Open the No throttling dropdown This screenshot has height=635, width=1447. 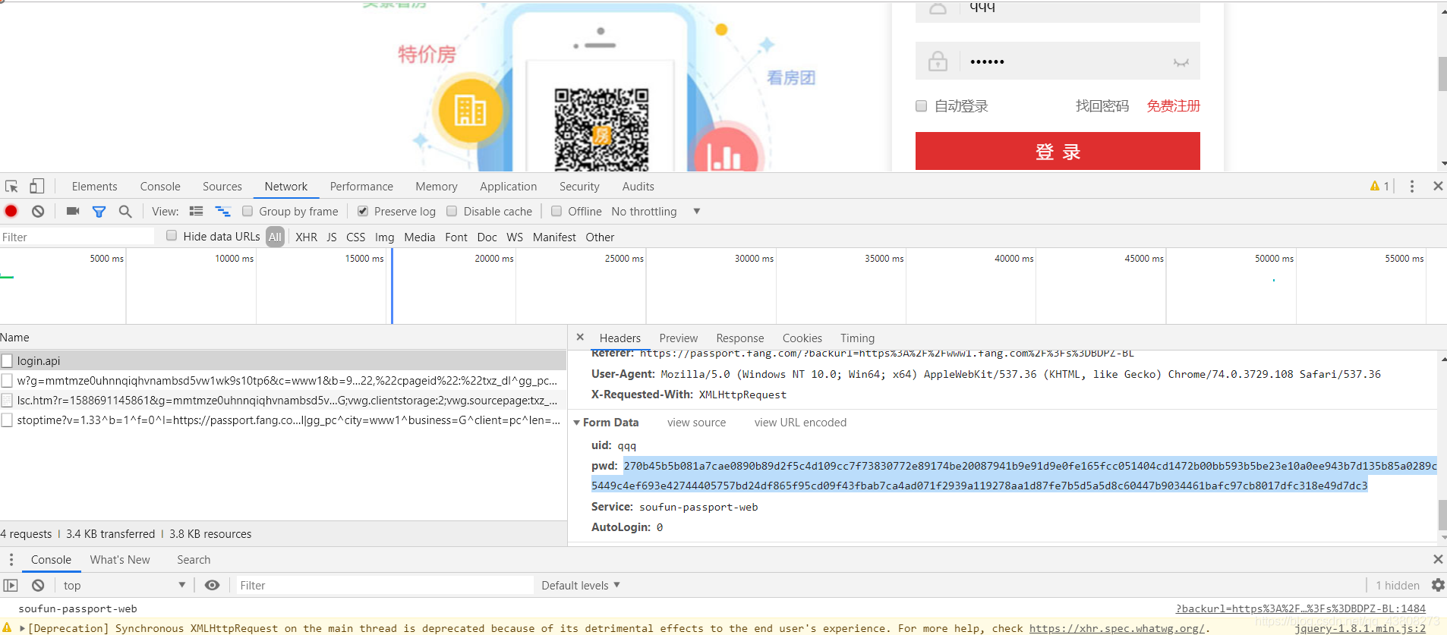tap(656, 212)
